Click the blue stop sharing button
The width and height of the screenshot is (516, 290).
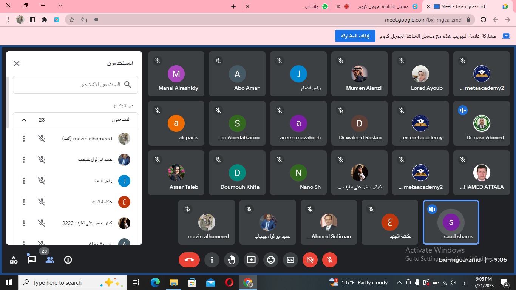[x=355, y=36]
